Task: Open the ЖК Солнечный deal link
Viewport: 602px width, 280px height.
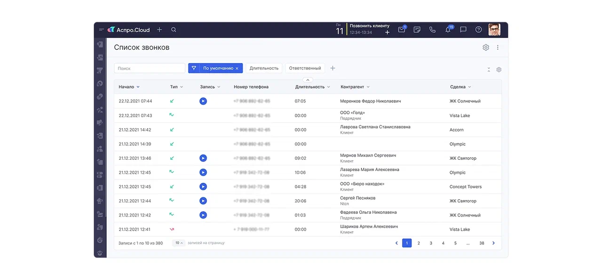Action: pyautogui.click(x=465, y=101)
